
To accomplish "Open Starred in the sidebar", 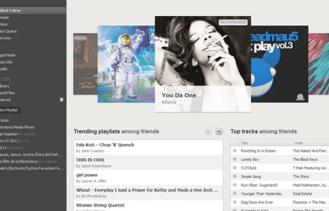I will 5,100.
